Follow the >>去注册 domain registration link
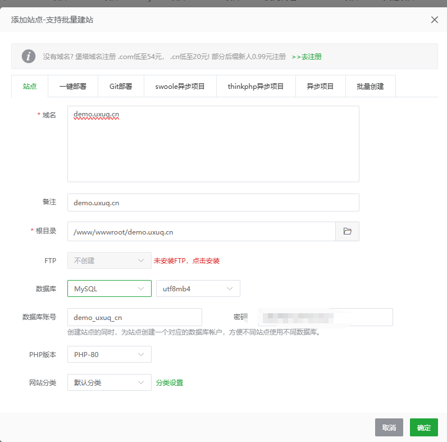This screenshot has width=447, height=442. coord(307,57)
